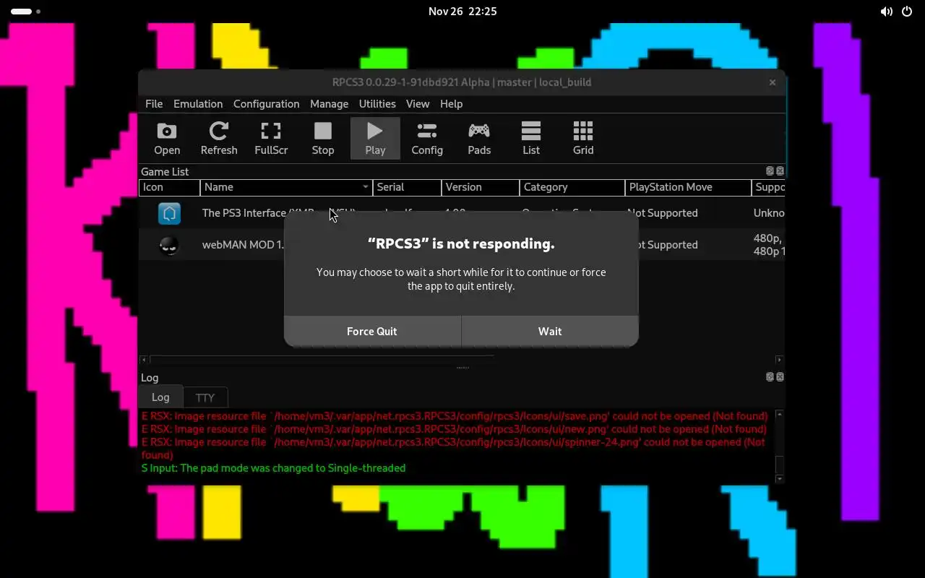
Task: Click log scrollbar down arrow
Action: click(x=779, y=478)
